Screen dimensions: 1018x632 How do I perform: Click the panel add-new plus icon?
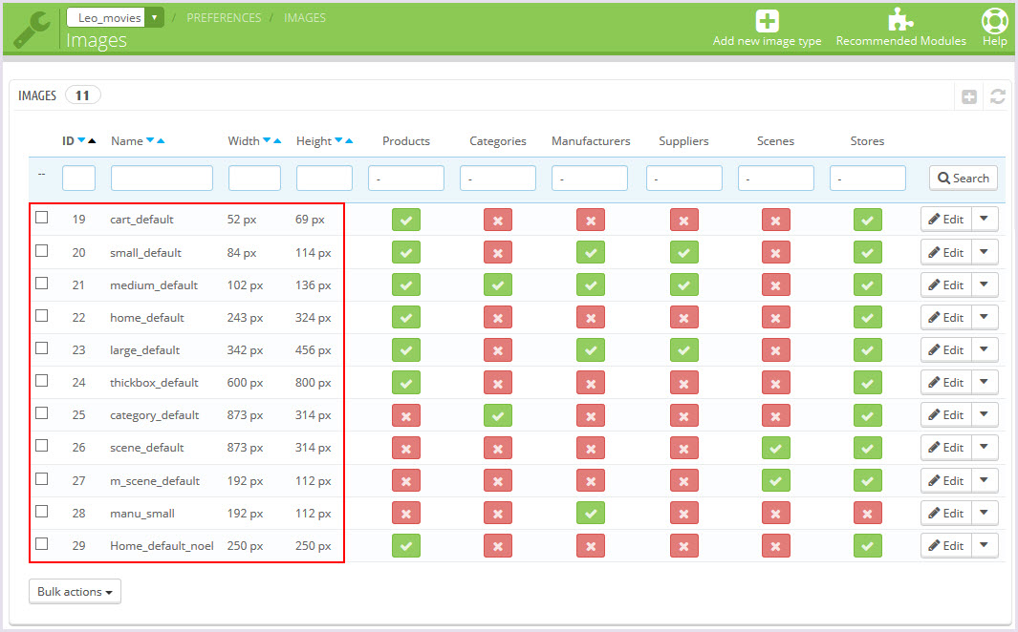point(968,97)
